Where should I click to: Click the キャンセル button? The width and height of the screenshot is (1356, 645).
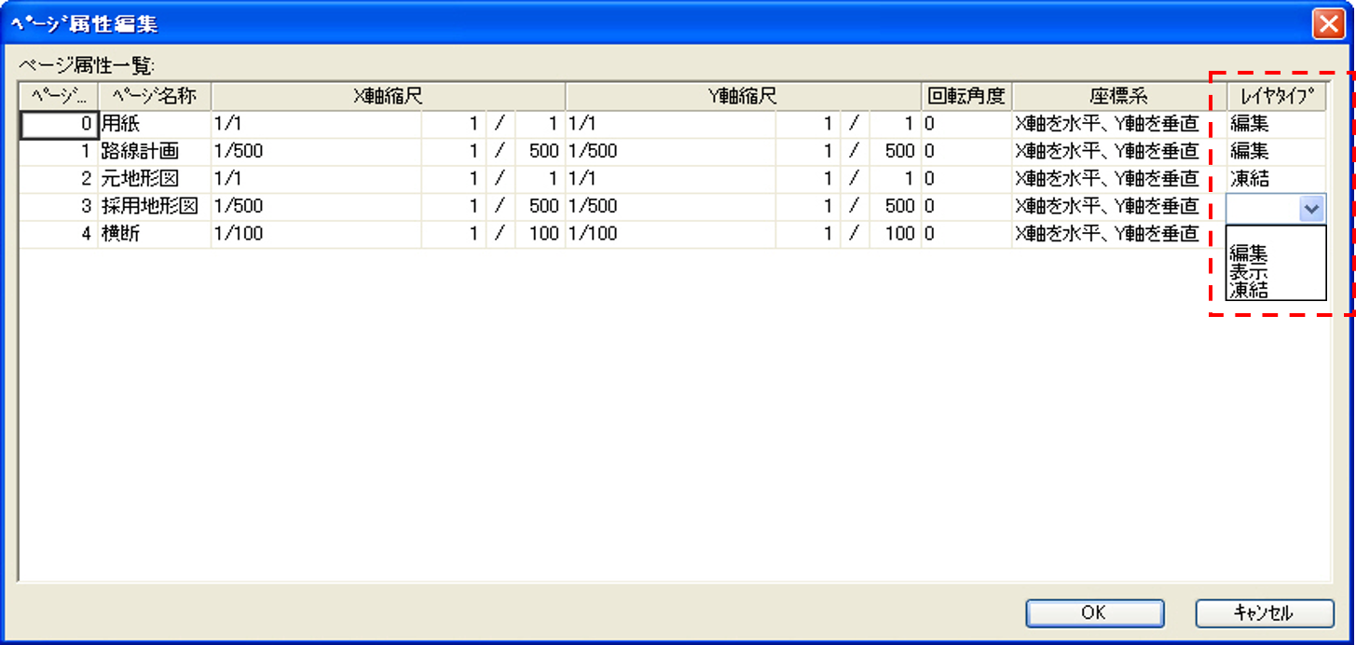click(1264, 612)
